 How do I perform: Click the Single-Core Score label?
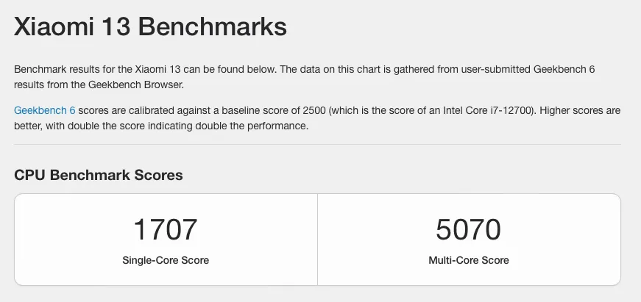tap(166, 260)
